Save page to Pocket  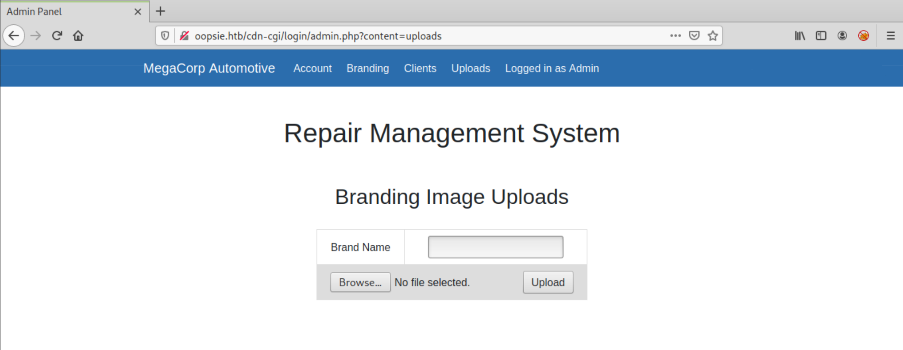click(x=694, y=36)
